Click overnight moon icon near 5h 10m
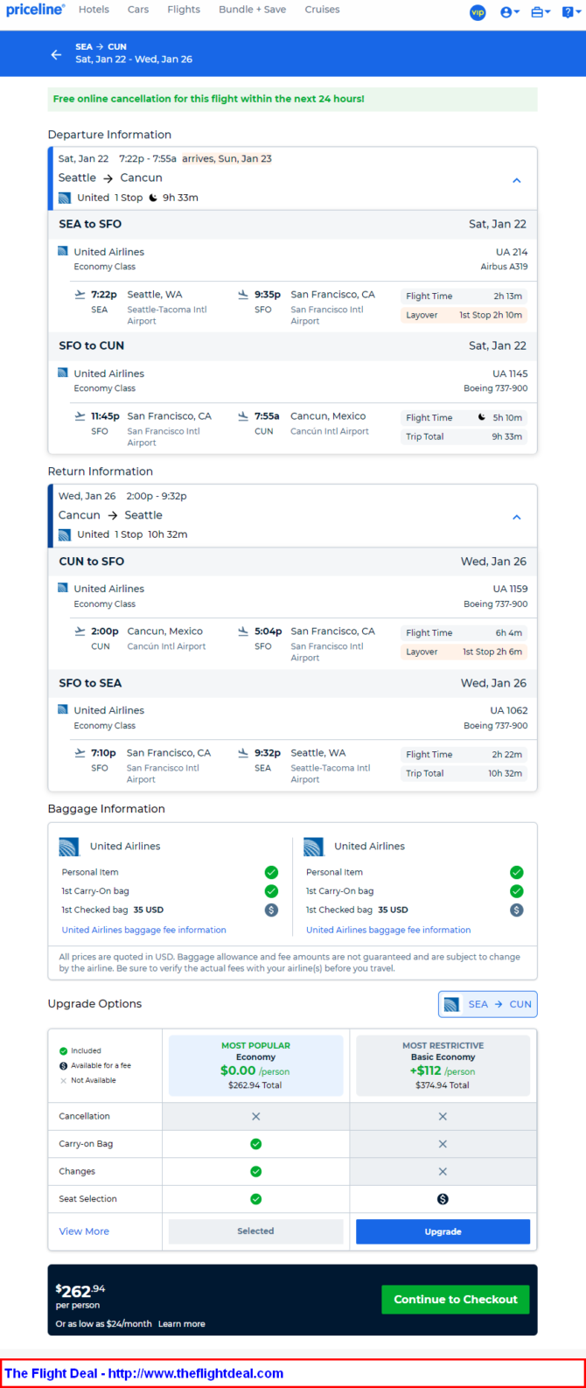586x1388 pixels. pyautogui.click(x=482, y=417)
